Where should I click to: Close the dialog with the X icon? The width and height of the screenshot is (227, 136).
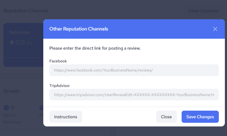pyautogui.click(x=215, y=29)
